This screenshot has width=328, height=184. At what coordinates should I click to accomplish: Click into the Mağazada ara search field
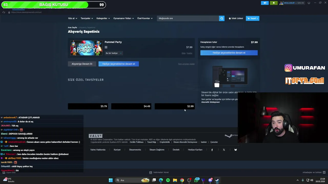(x=188, y=18)
